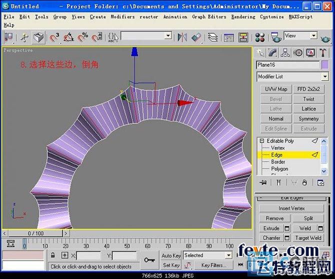The height and width of the screenshot is (279, 335).
Task: Open the Rendering menu
Action: (x=243, y=16)
